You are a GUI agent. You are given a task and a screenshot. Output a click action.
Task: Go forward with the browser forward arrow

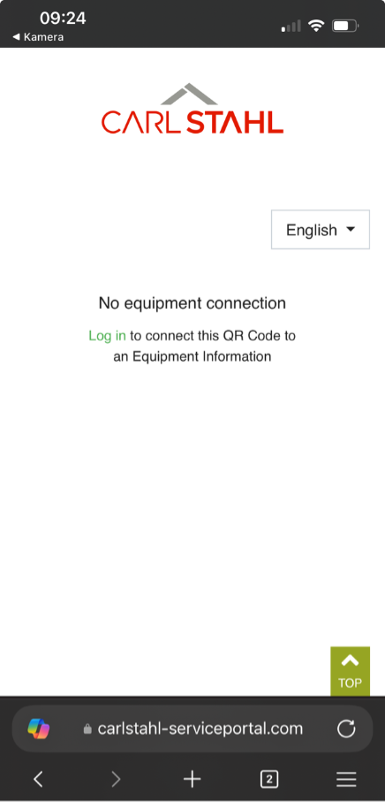click(116, 779)
